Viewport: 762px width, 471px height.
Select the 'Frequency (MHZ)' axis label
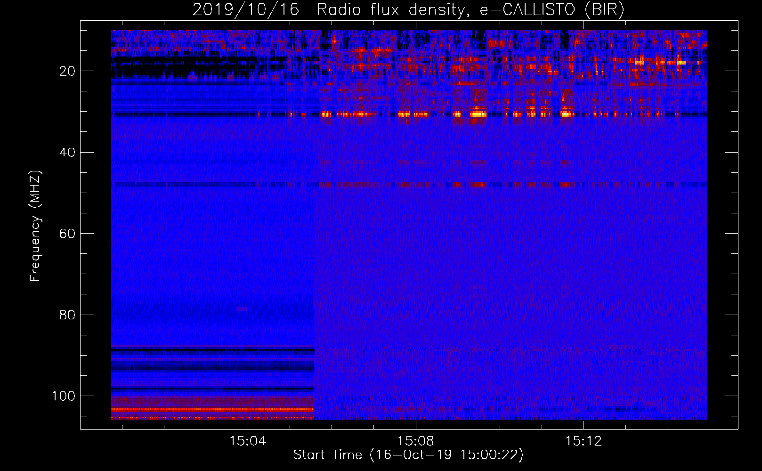pos(35,226)
